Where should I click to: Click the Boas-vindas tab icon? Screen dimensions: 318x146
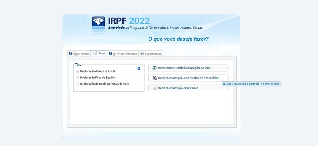tap(71, 53)
